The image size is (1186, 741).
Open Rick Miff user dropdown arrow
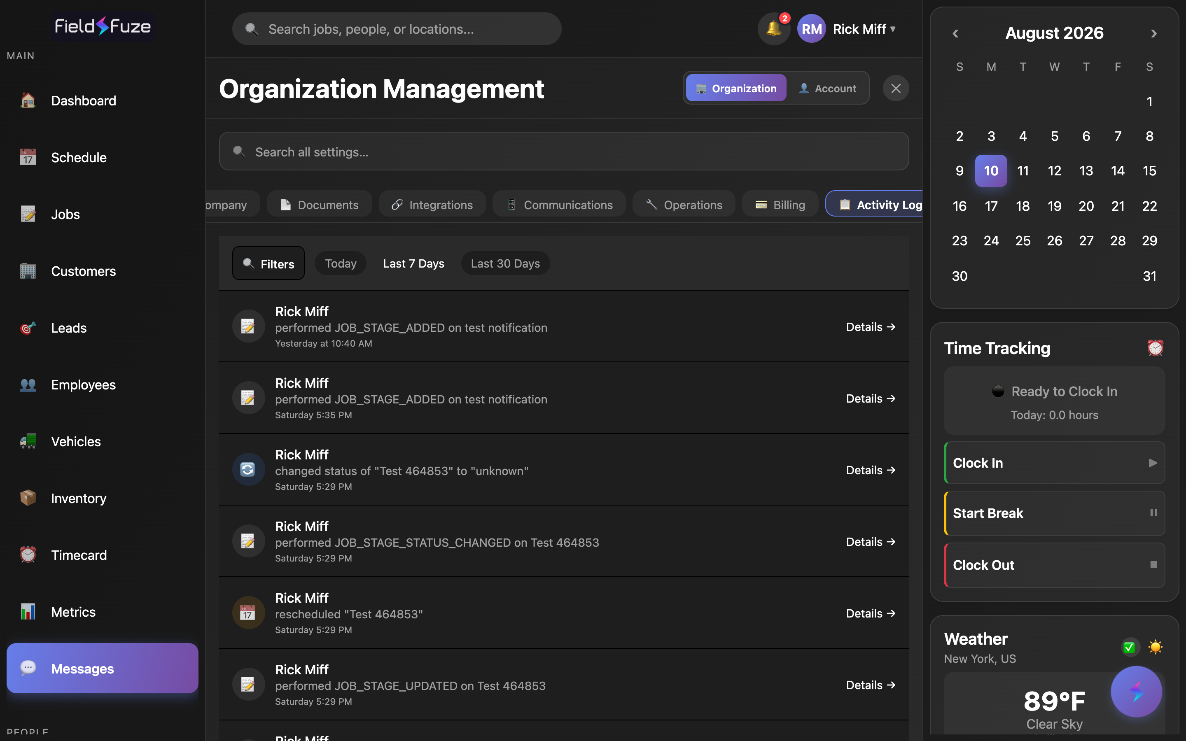click(x=893, y=29)
